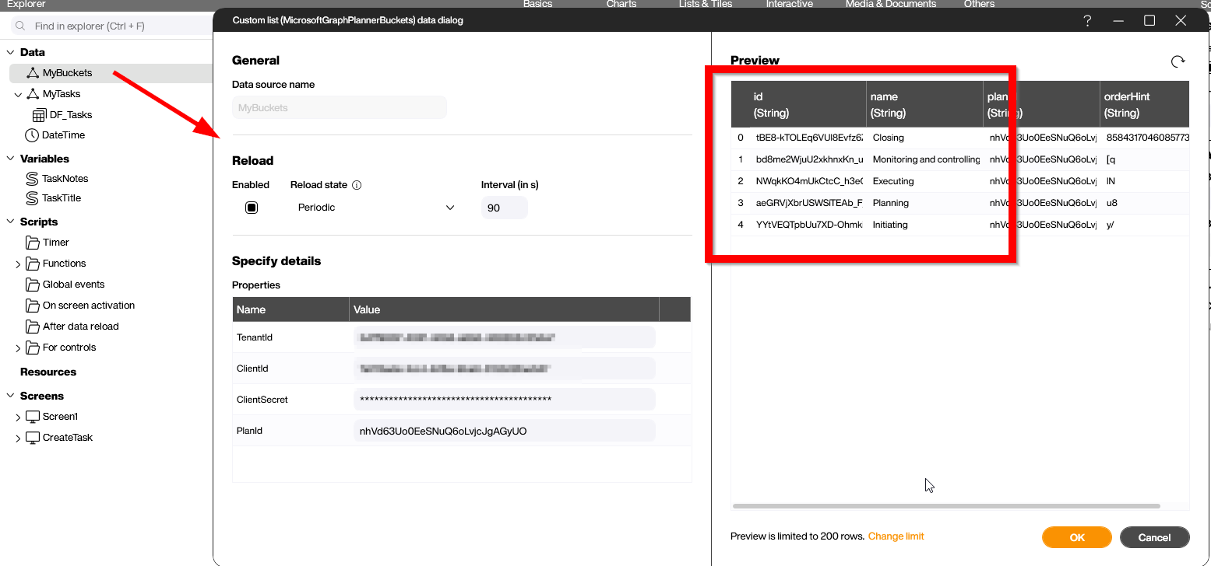This screenshot has width=1211, height=566.
Task: Collapse the Scripts section
Action: tap(11, 222)
